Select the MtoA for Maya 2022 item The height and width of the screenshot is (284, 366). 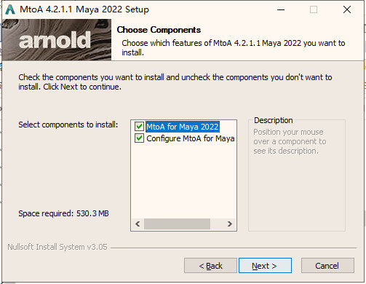pyautogui.click(x=183, y=127)
